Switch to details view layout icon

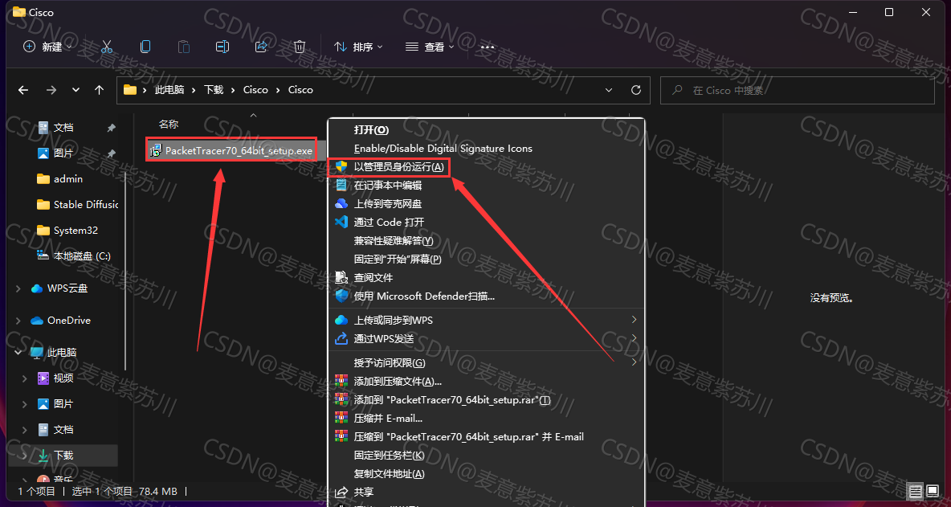[915, 491]
